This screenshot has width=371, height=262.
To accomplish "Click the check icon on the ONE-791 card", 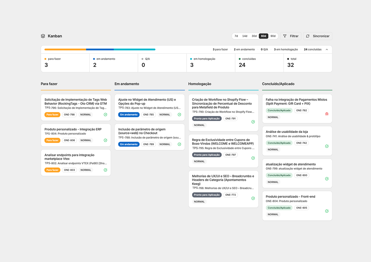I will coord(253,122).
